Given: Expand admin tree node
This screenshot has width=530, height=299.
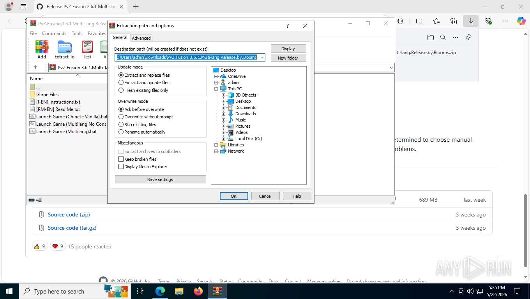Looking at the screenshot, I should click(x=216, y=83).
